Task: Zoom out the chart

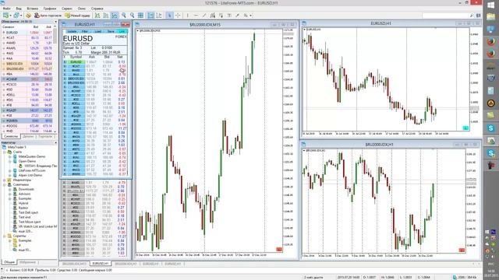Action: click(x=132, y=16)
